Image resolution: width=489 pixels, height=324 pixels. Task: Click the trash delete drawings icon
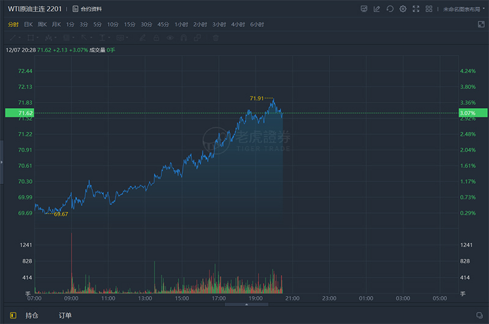point(216,38)
